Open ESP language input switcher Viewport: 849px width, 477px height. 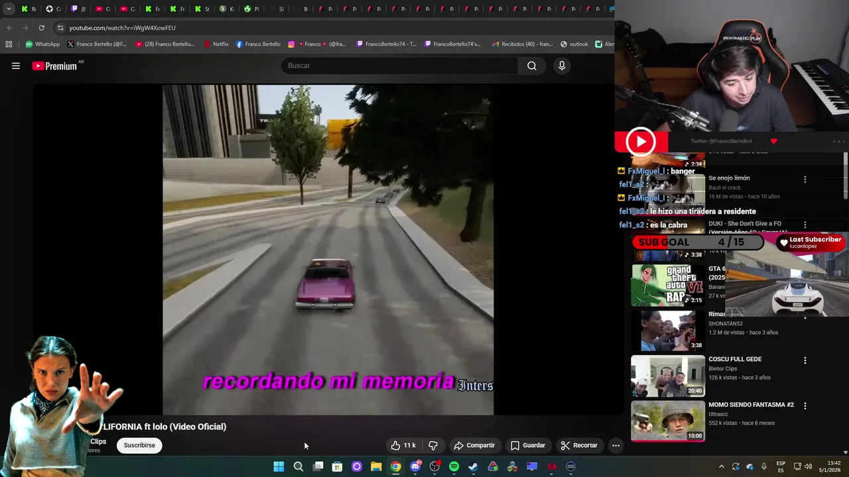(x=781, y=466)
